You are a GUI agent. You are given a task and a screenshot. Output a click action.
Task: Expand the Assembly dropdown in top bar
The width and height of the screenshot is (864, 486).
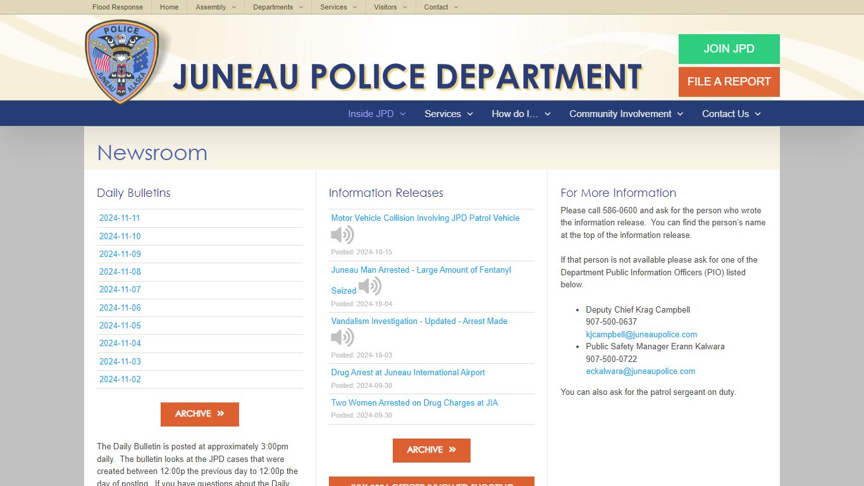[x=216, y=7]
